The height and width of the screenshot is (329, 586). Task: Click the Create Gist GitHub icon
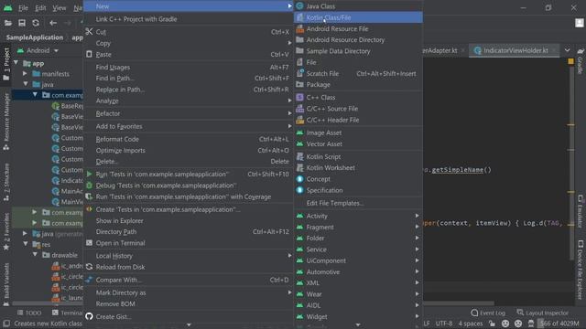pyautogui.click(x=89, y=317)
